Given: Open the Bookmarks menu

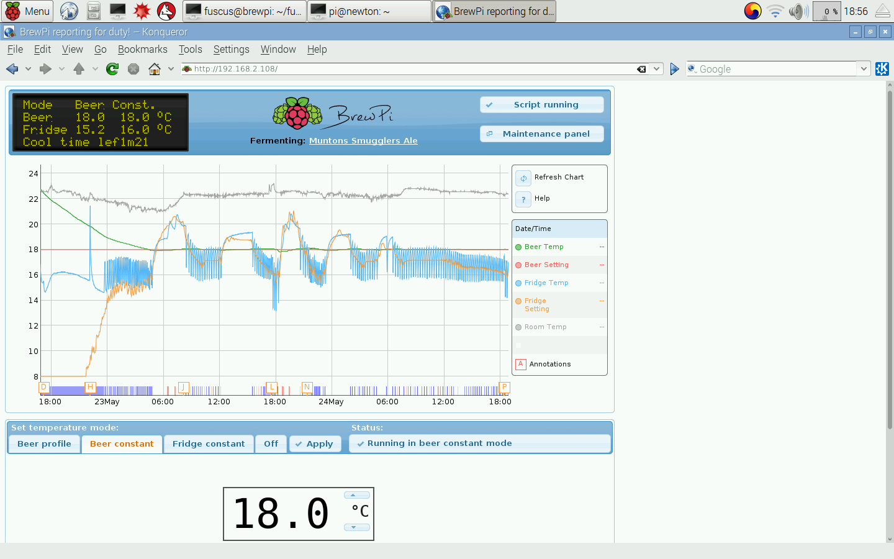Looking at the screenshot, I should (142, 49).
